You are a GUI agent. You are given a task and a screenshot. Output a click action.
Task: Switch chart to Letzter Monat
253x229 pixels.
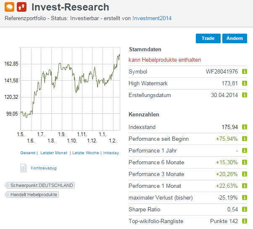tap(54, 153)
